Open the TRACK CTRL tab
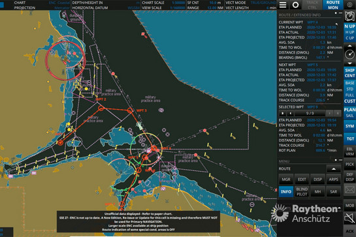Image resolution: width=356 pixels, height=237 pixels. click(312, 5)
